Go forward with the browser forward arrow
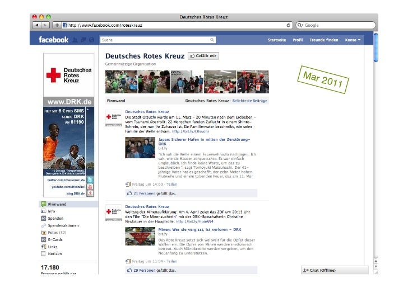The width and height of the screenshot is (408, 288). coord(45,25)
